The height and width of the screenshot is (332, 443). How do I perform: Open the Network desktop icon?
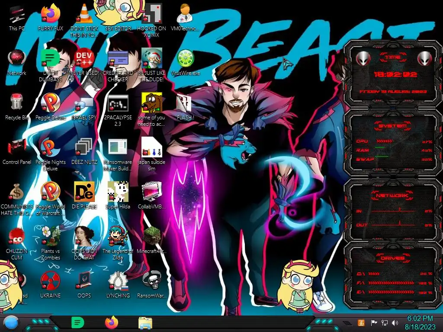(17, 62)
